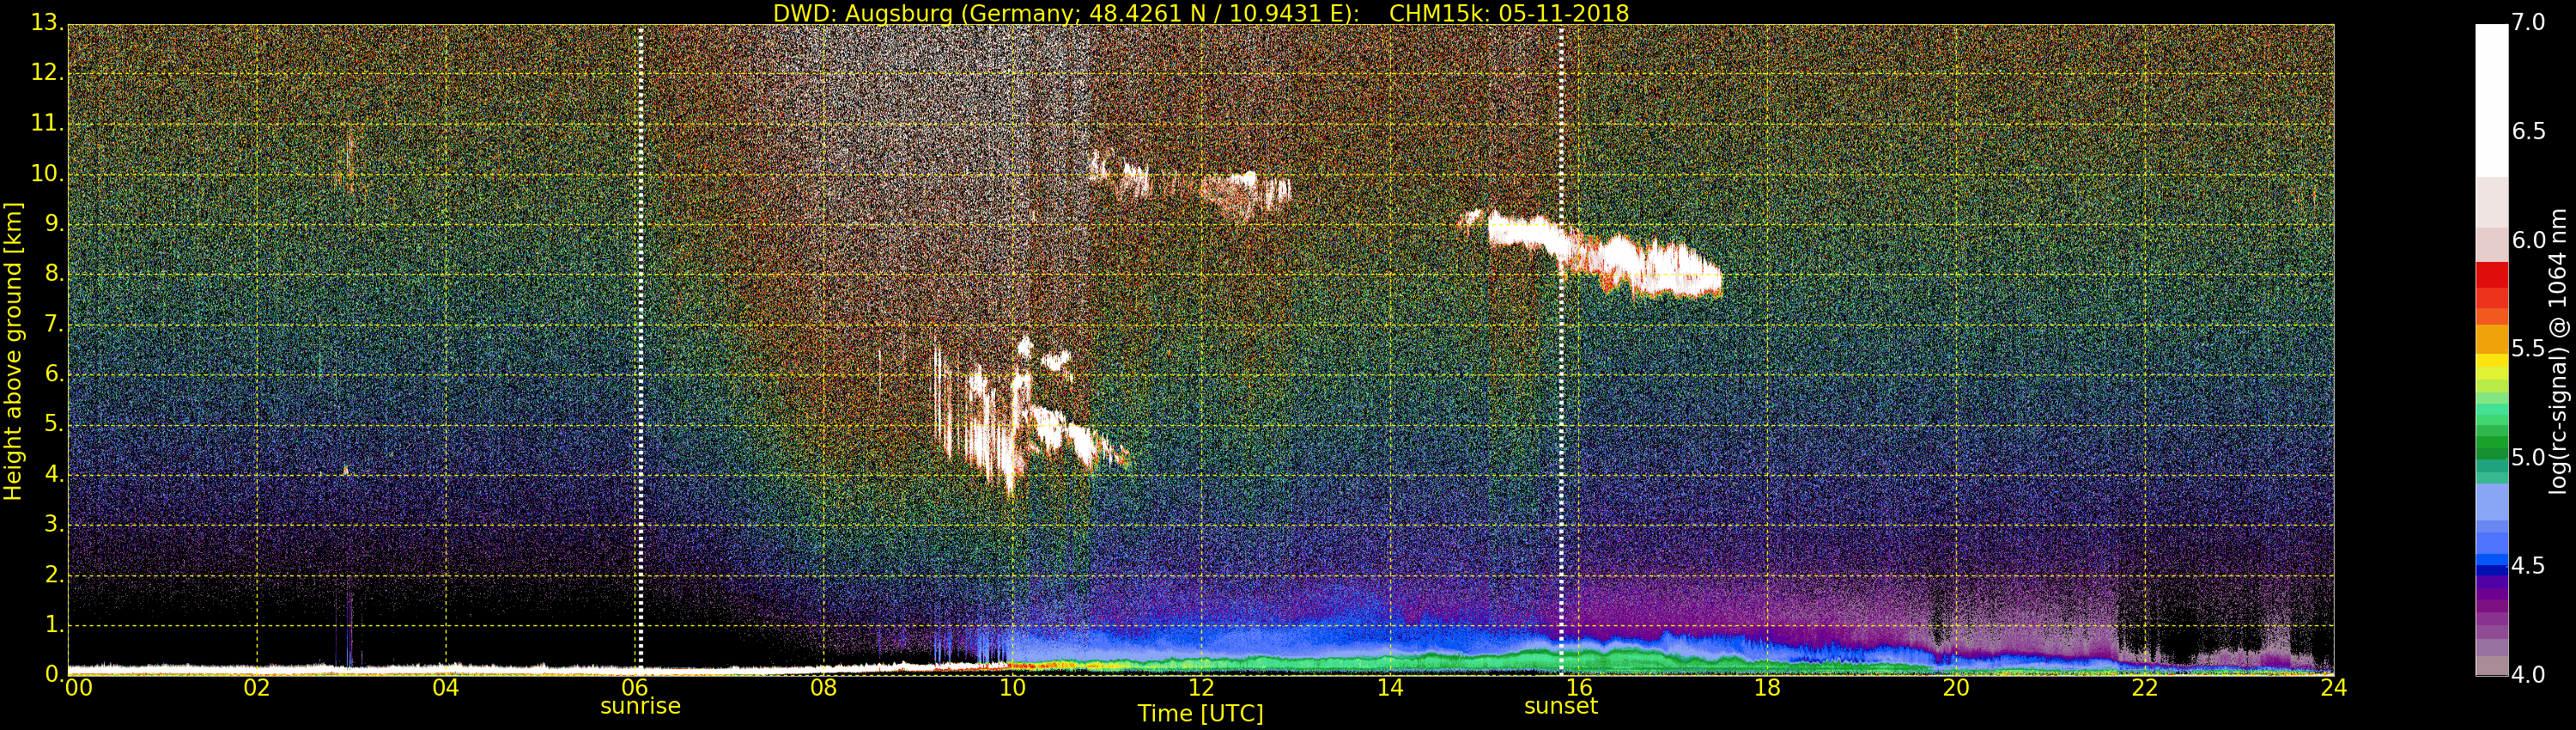Select the "sunrise" label below the time axis
This screenshot has width=2576, height=730.
[640, 706]
